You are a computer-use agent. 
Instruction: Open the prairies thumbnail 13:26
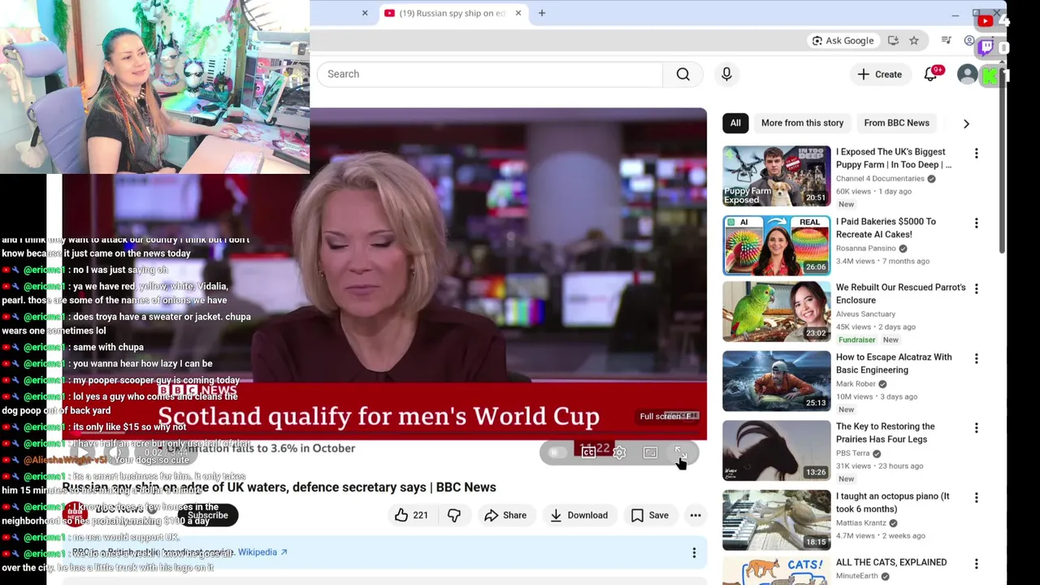[777, 450]
